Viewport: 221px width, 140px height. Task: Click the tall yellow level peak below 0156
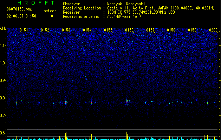[x=127, y=135]
